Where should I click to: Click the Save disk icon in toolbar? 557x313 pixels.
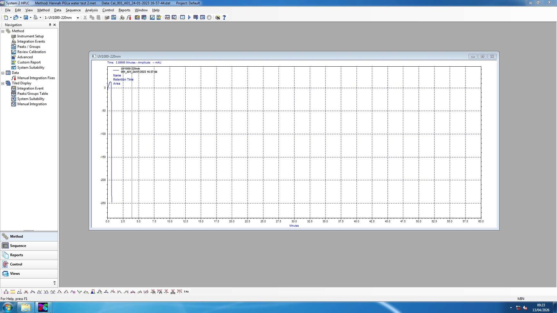[x=26, y=17]
